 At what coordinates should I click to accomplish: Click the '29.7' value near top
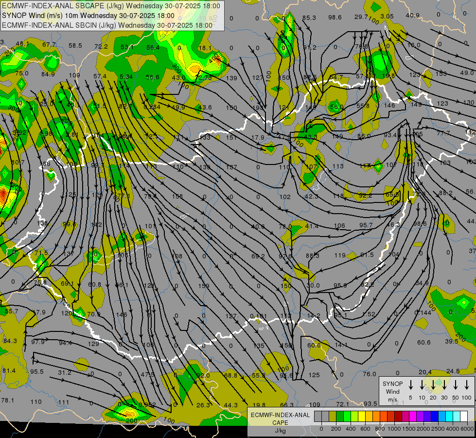pos(361,17)
